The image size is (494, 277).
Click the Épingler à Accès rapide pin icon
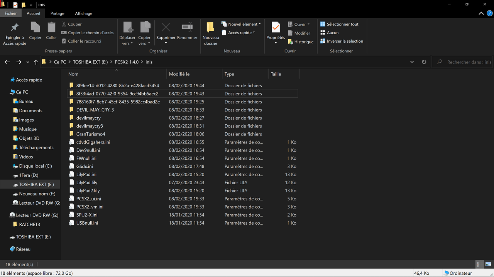[15, 27]
